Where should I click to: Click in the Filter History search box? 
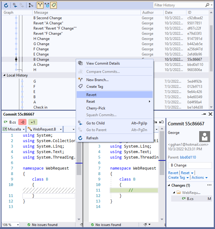(179, 5)
